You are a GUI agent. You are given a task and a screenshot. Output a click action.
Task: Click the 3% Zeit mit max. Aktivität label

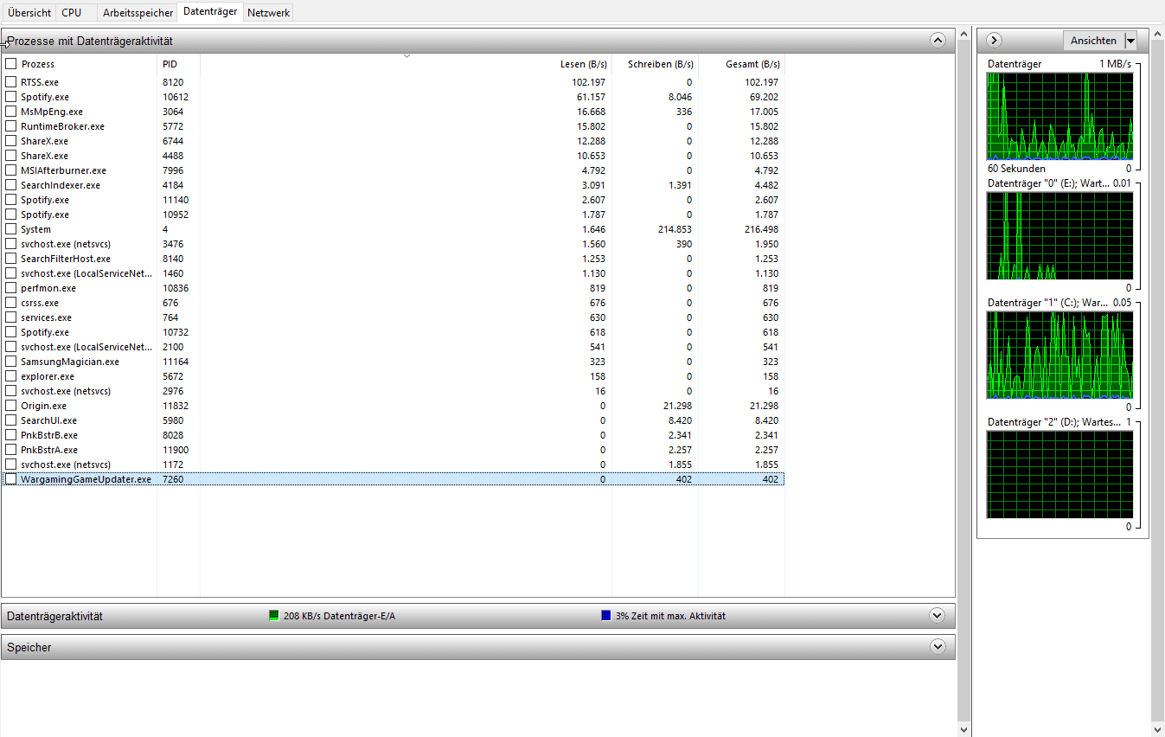point(670,616)
